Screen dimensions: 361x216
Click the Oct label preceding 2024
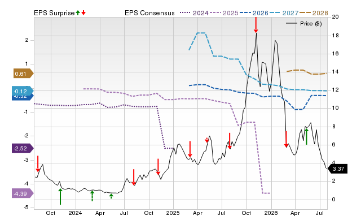51,213
